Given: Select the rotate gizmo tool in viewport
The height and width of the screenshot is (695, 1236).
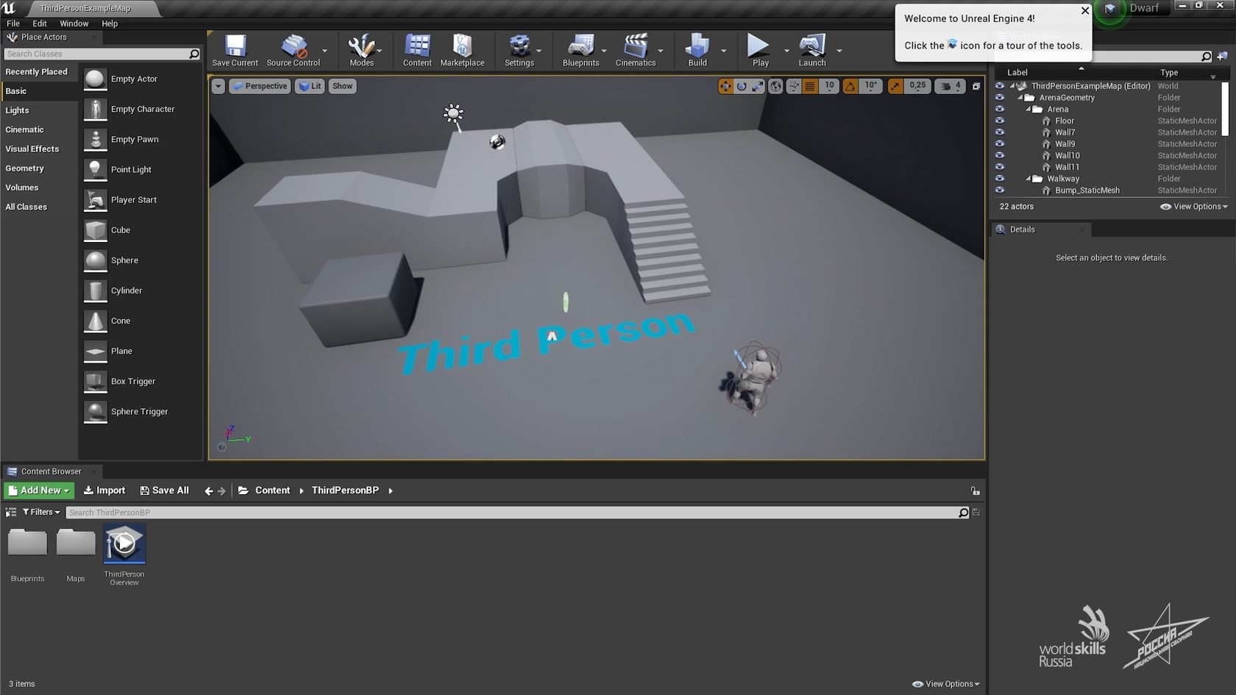Looking at the screenshot, I should coord(742,86).
